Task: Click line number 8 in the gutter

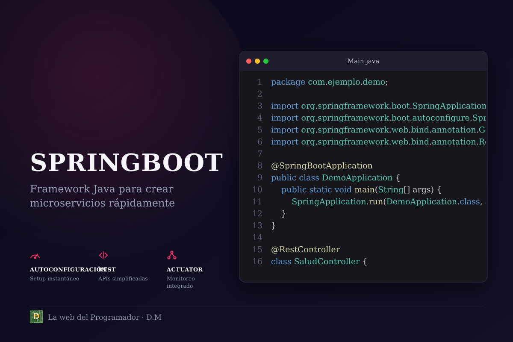Action: pos(259,166)
